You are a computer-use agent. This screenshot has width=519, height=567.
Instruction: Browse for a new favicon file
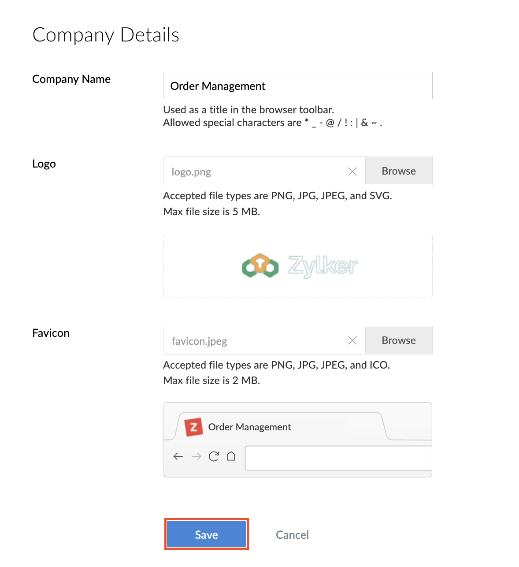(x=398, y=340)
